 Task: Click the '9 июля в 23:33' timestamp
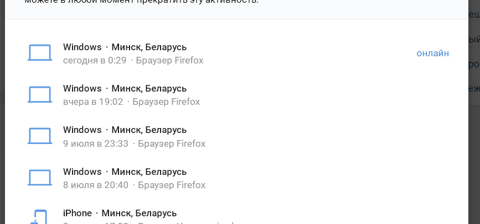(x=96, y=143)
